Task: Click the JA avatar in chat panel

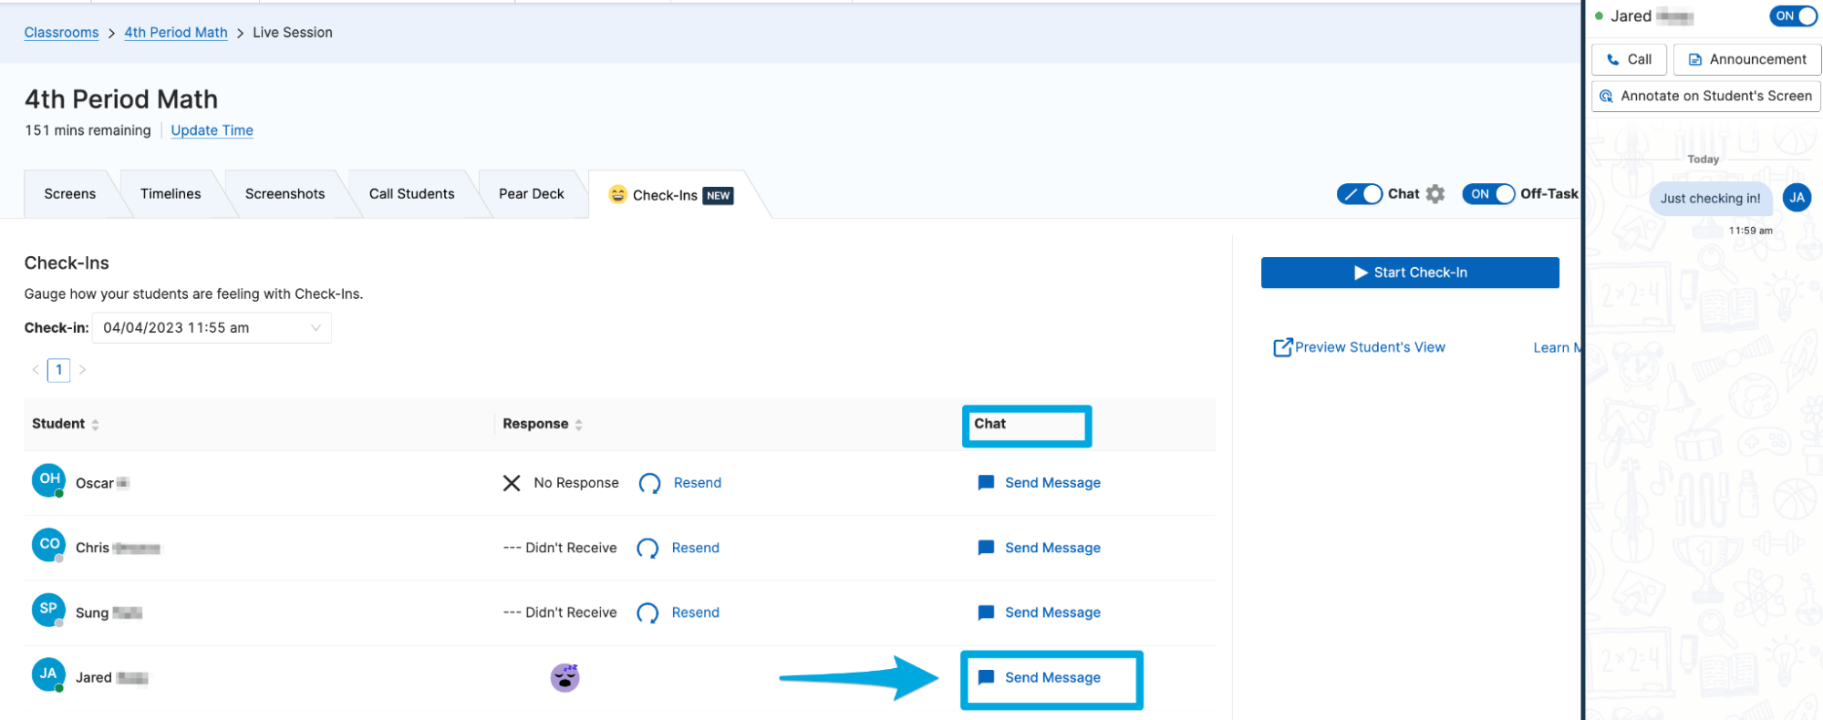Action: tap(1797, 198)
